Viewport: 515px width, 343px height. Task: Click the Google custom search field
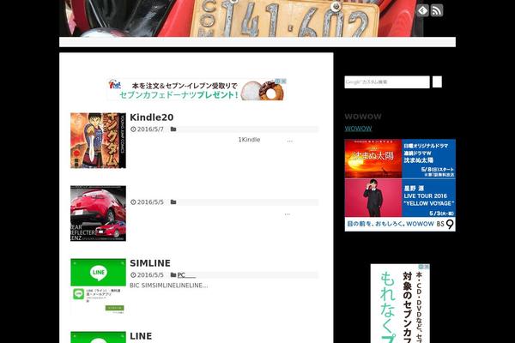tap(387, 82)
